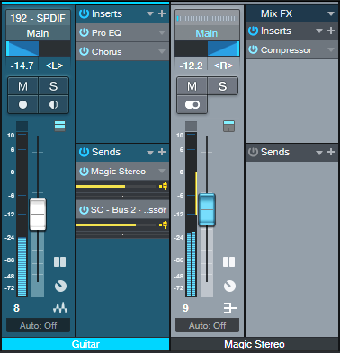Open the Main output selector on Magic Stereo

coord(207,33)
